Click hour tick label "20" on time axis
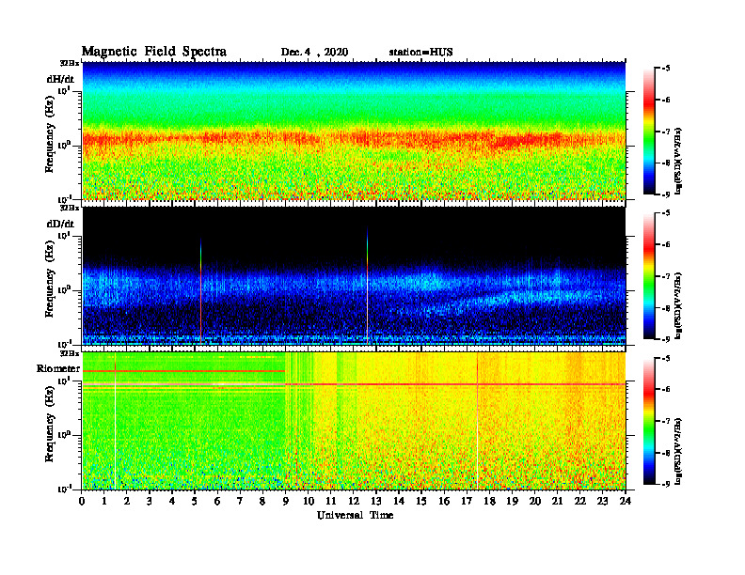745x575 pixels. tap(534, 502)
